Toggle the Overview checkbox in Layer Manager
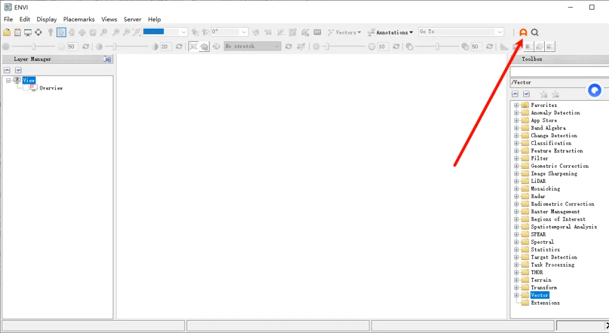This screenshot has height=333, width=609. (x=25, y=88)
